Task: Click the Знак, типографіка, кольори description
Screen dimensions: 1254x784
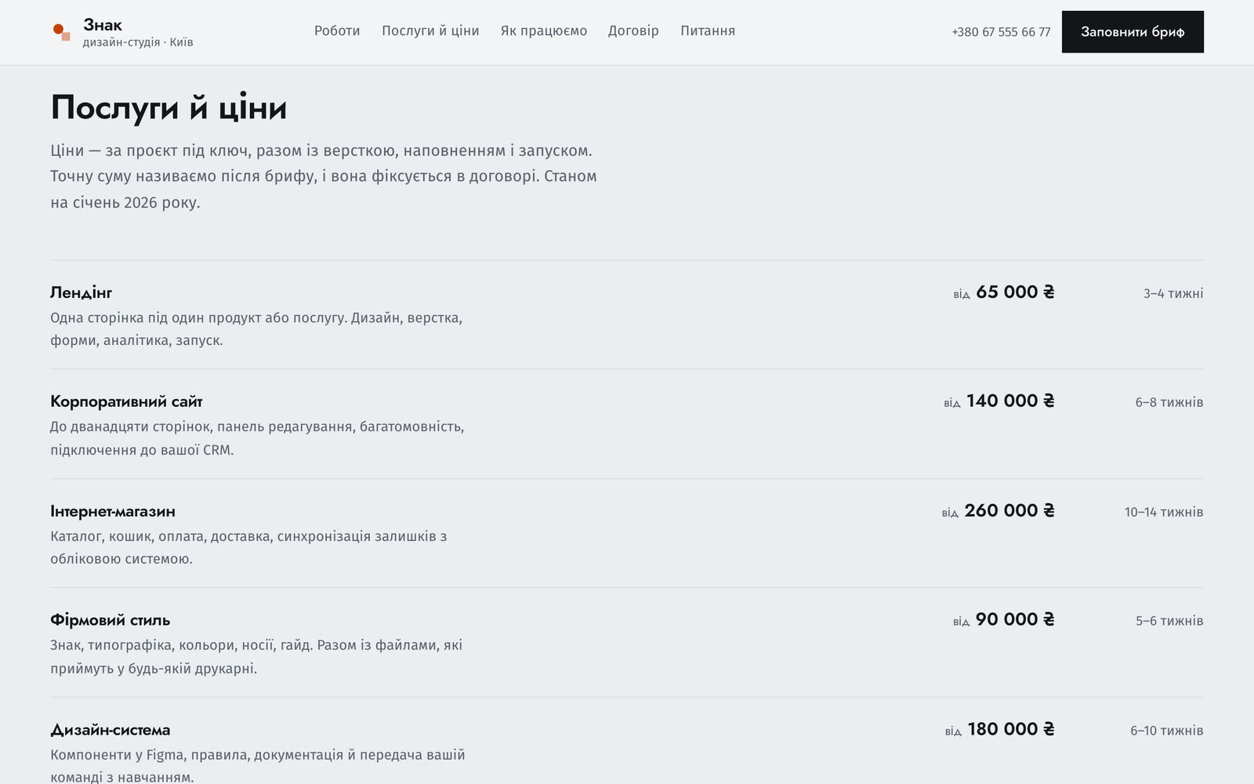Action: [x=256, y=657]
